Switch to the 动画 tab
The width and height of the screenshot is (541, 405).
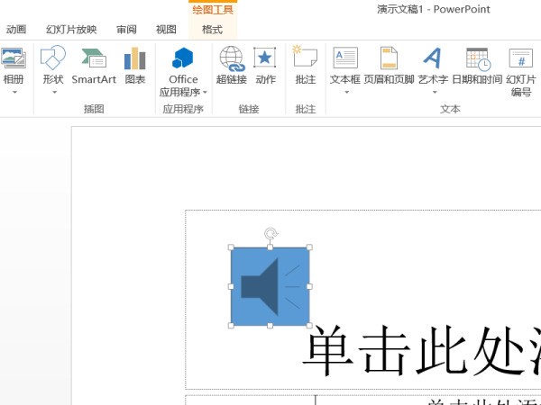(x=16, y=30)
